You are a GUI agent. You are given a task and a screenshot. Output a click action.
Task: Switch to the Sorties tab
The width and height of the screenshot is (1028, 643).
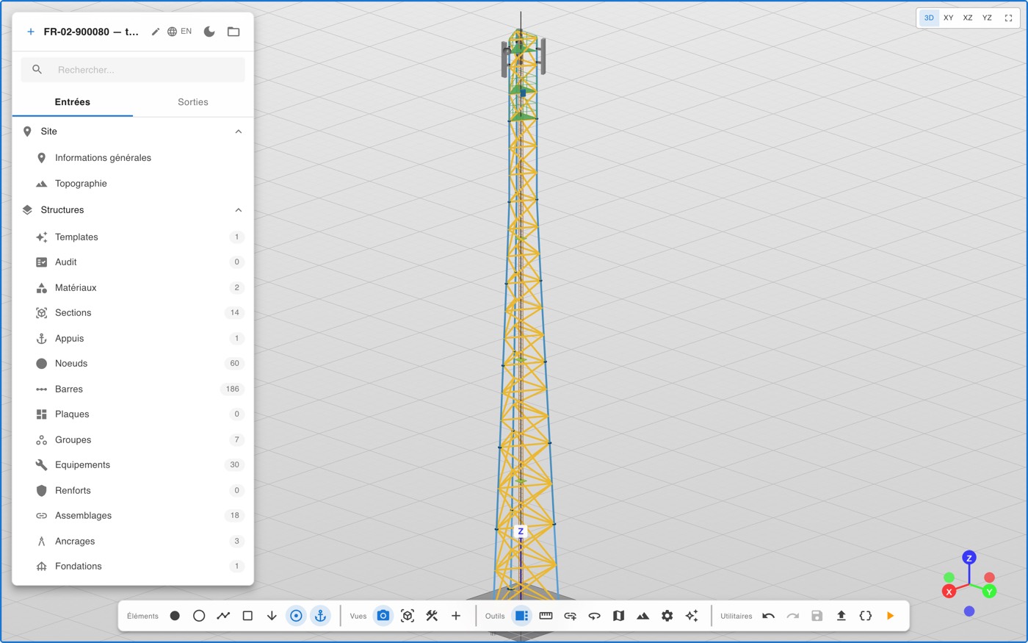(x=193, y=102)
